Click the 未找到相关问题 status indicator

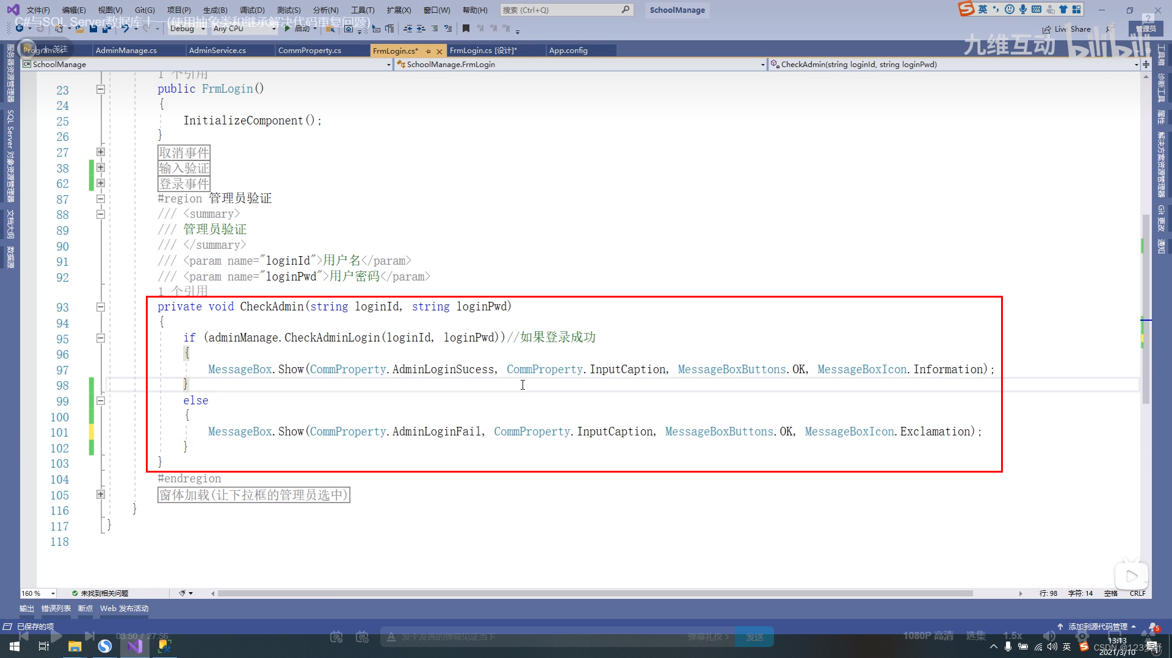pos(100,593)
